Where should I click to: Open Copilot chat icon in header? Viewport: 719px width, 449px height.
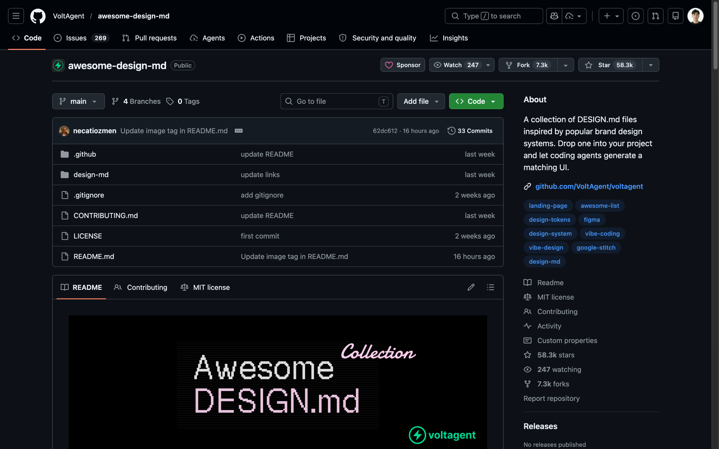554,16
